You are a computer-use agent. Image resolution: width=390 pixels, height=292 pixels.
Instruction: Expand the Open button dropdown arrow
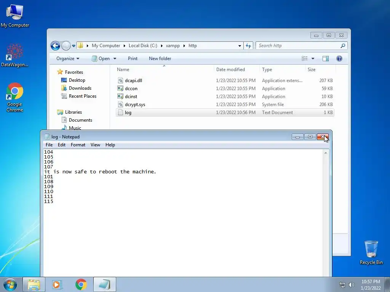click(115, 59)
